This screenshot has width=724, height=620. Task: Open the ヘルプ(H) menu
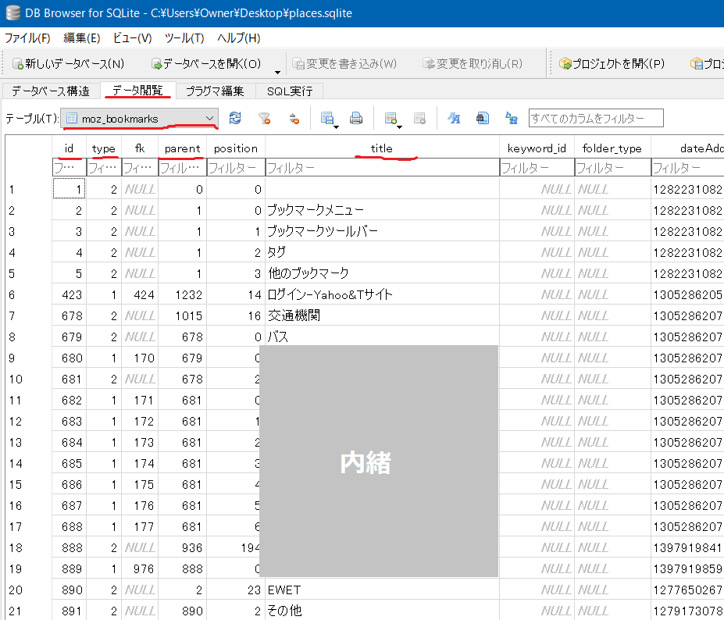click(239, 37)
